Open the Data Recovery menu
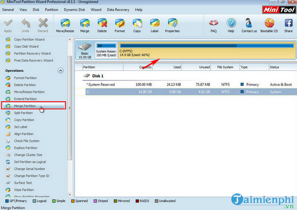The image size is (297, 210). point(118,9)
